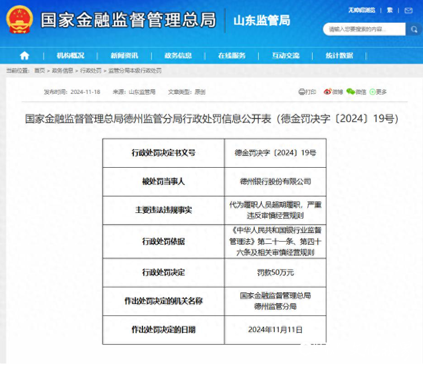Select the cell 罚款50万元
The image size is (423, 367).
pos(275,273)
